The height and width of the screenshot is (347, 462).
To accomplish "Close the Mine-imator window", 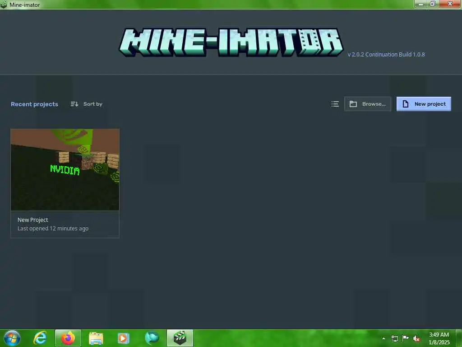I will 450,4.
